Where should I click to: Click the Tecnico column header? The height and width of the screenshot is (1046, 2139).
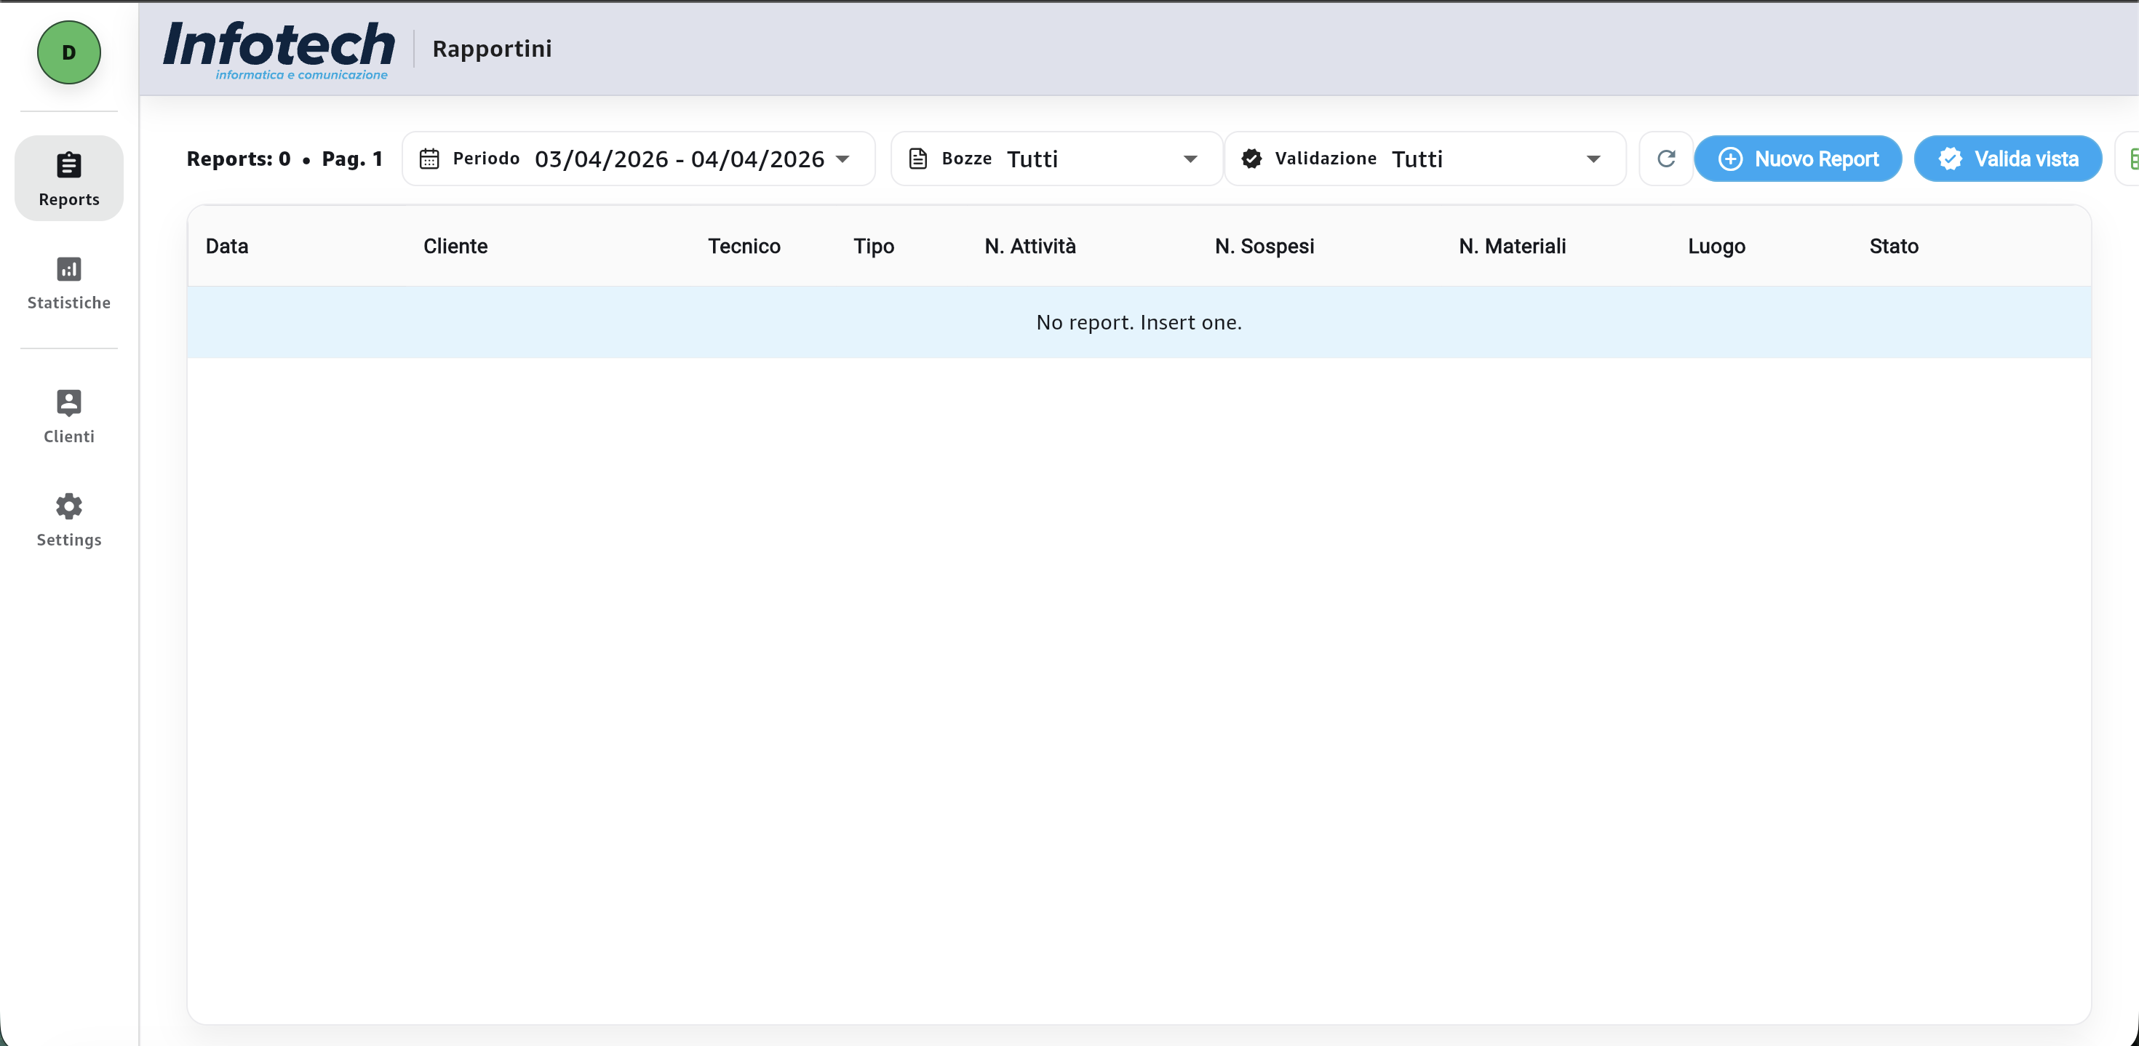click(x=744, y=246)
